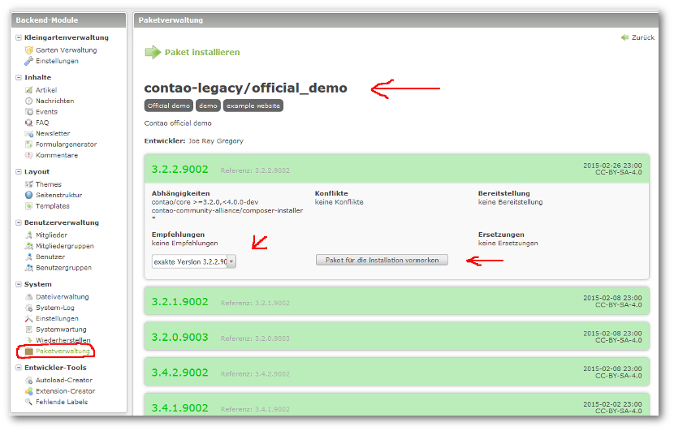This screenshot has height=431, width=674.
Task: Open Mitglieder module
Action: tap(52, 235)
